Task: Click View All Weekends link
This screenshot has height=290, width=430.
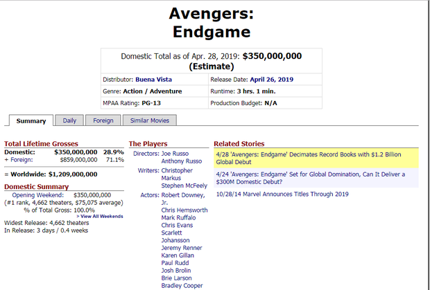Action: (x=100, y=217)
